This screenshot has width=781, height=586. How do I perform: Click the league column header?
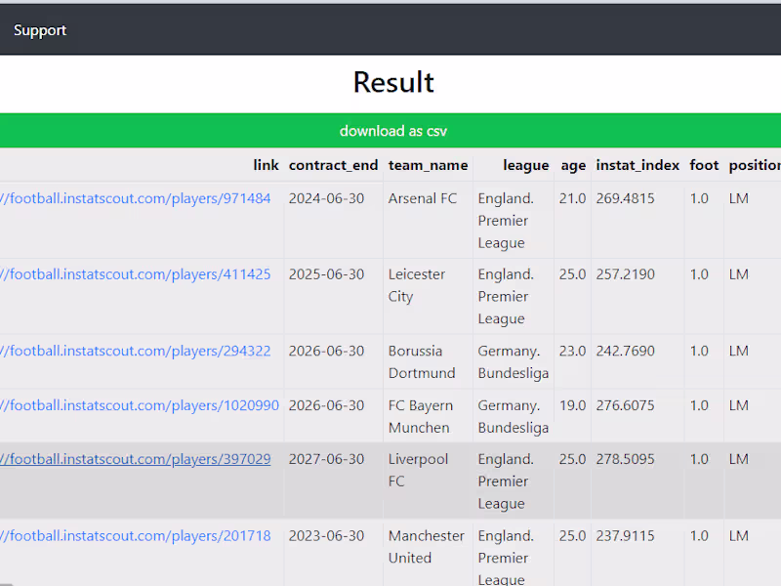pyautogui.click(x=526, y=165)
